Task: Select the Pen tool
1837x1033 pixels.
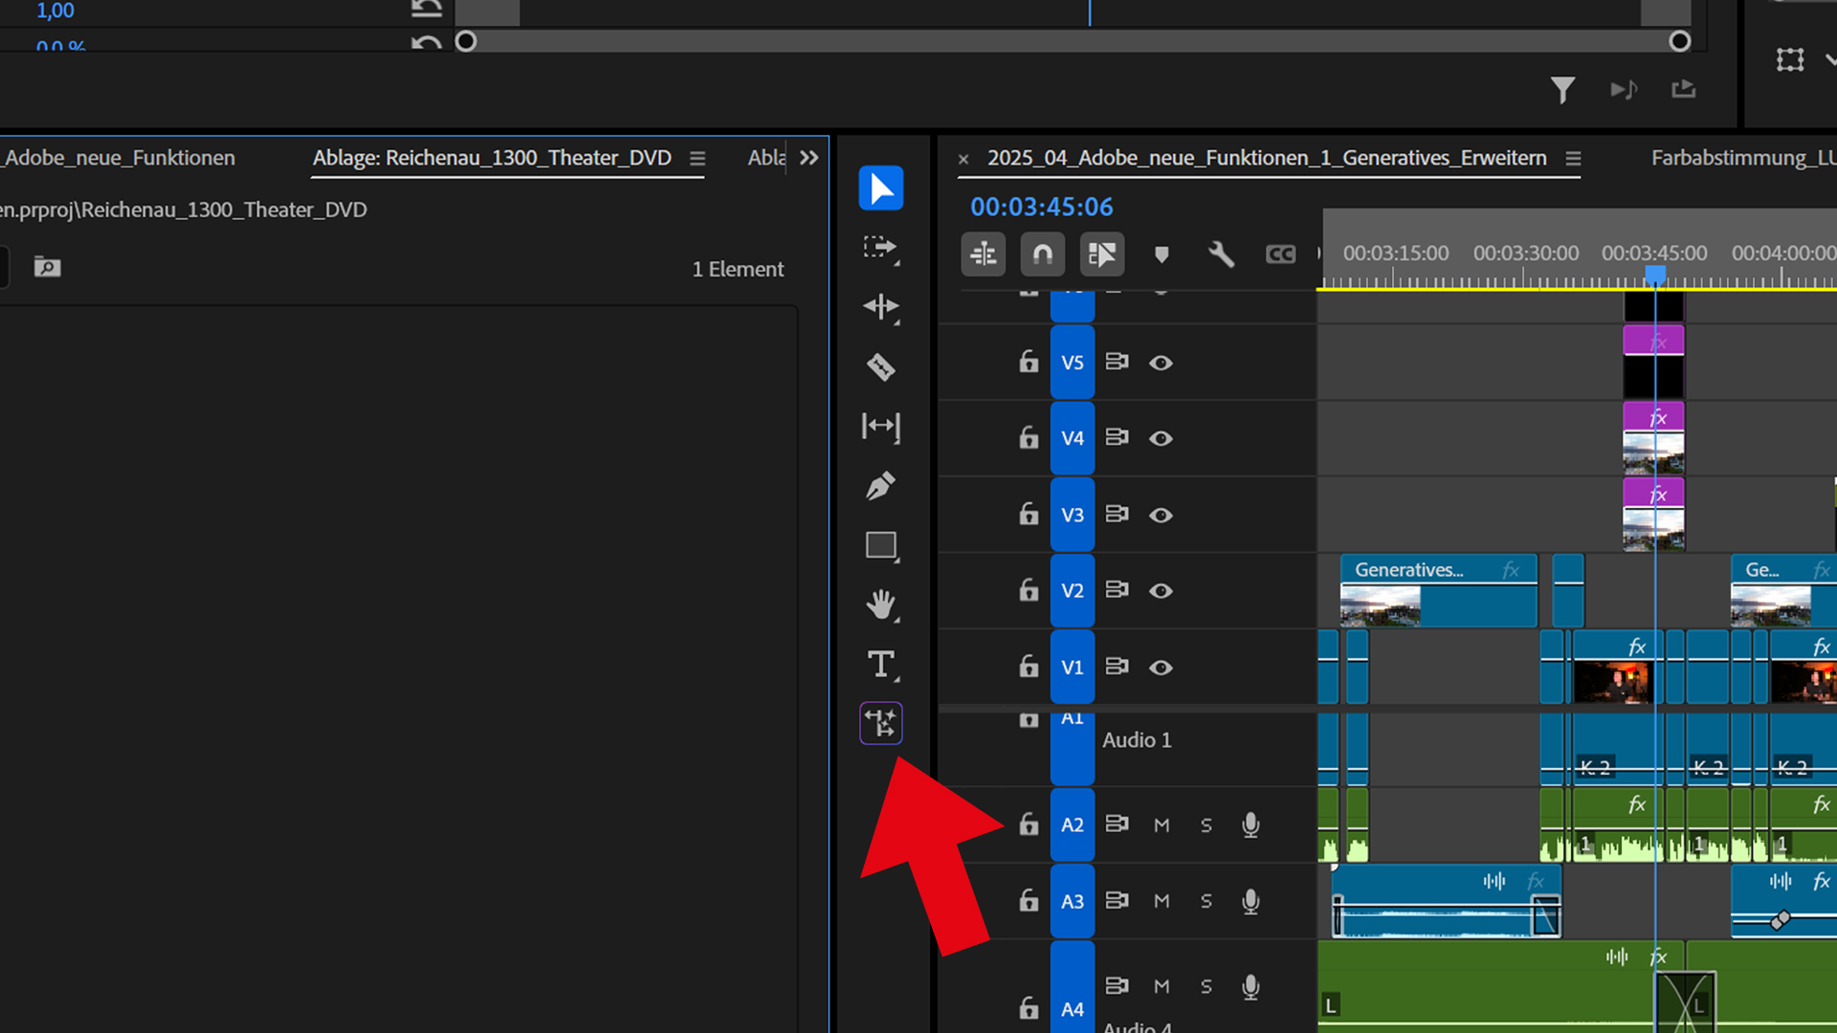Action: pyautogui.click(x=880, y=486)
